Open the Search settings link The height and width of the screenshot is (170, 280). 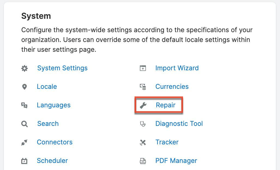48,124
